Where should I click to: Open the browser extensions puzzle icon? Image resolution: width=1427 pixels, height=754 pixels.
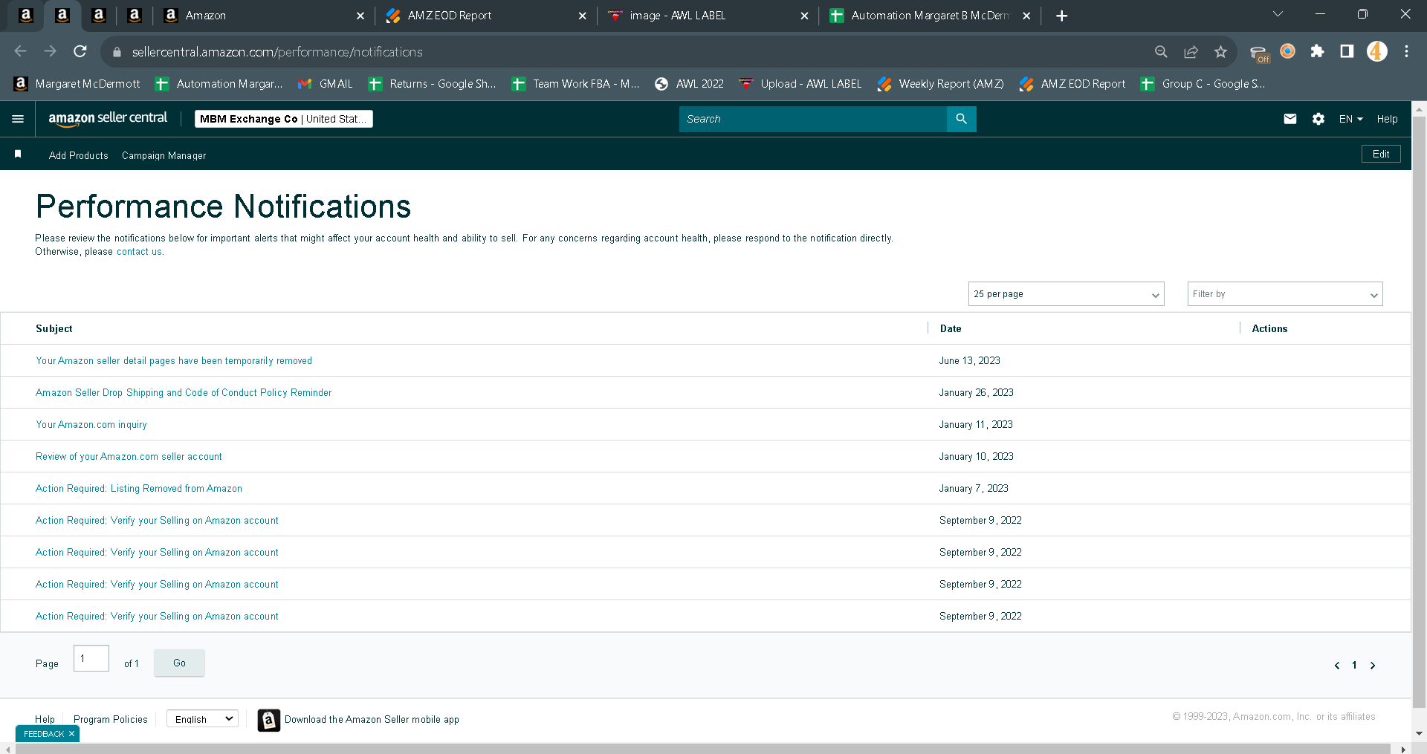tap(1317, 51)
